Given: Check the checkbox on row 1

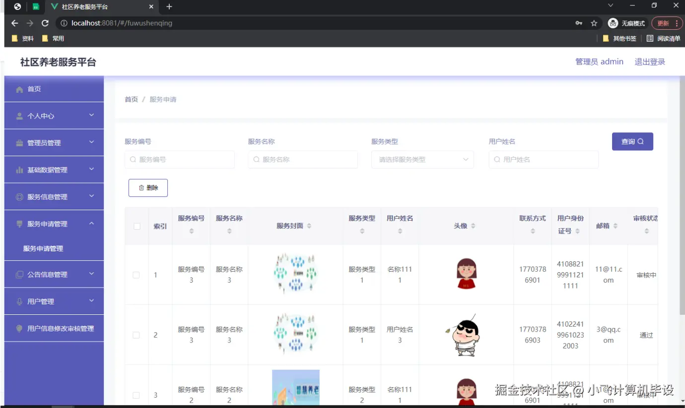Looking at the screenshot, I should [136, 274].
